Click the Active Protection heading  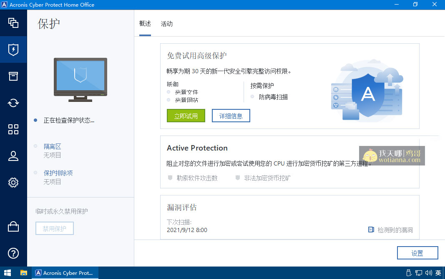point(197,148)
